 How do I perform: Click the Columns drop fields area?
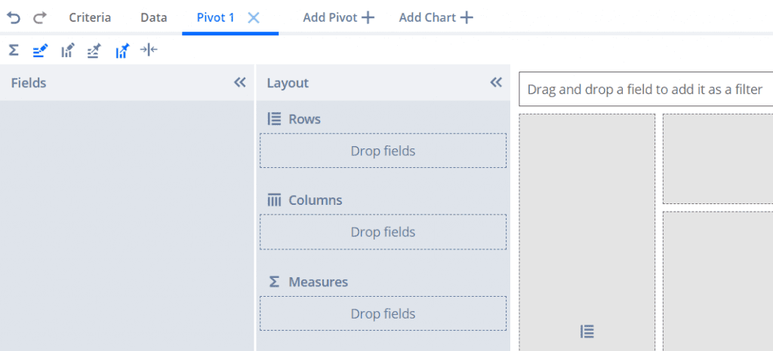(383, 232)
